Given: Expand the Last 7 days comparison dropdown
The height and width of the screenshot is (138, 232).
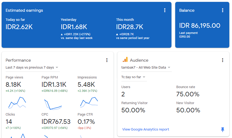Looking at the screenshot, I should [x=32, y=68].
